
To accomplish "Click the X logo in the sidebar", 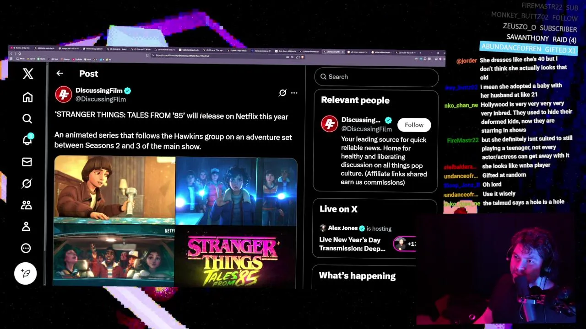I will (x=28, y=74).
